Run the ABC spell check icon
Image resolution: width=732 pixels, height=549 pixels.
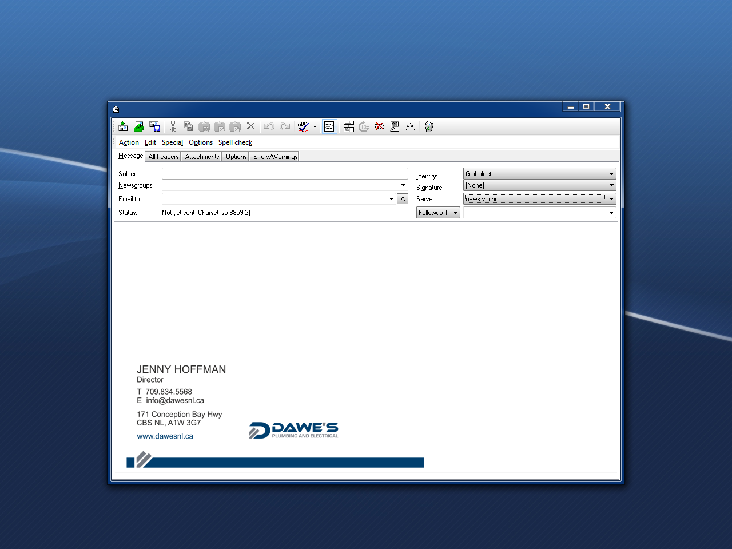303,126
